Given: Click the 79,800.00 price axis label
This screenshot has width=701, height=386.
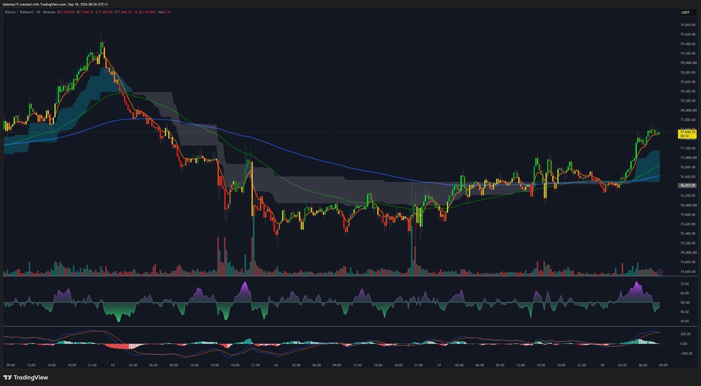Looking at the screenshot, I should [x=688, y=25].
